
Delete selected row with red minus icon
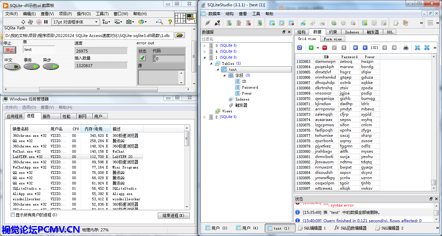pos(325,48)
